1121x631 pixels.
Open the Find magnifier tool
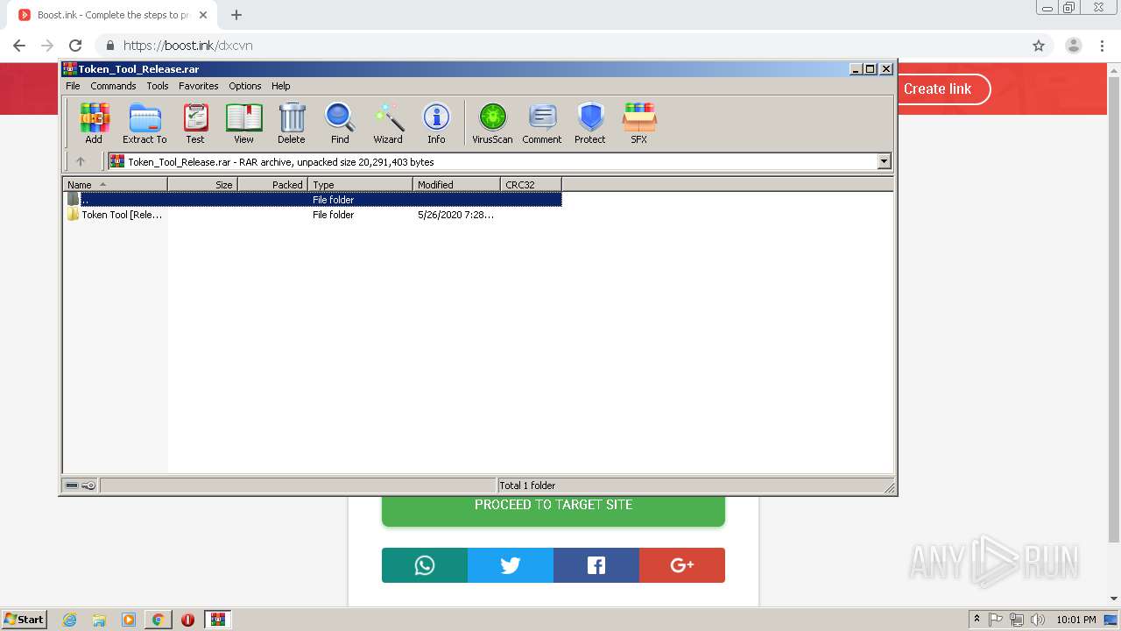(x=340, y=123)
